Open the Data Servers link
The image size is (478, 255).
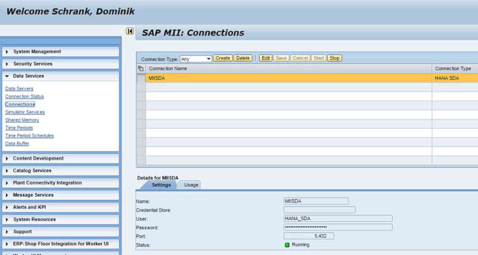coord(19,89)
